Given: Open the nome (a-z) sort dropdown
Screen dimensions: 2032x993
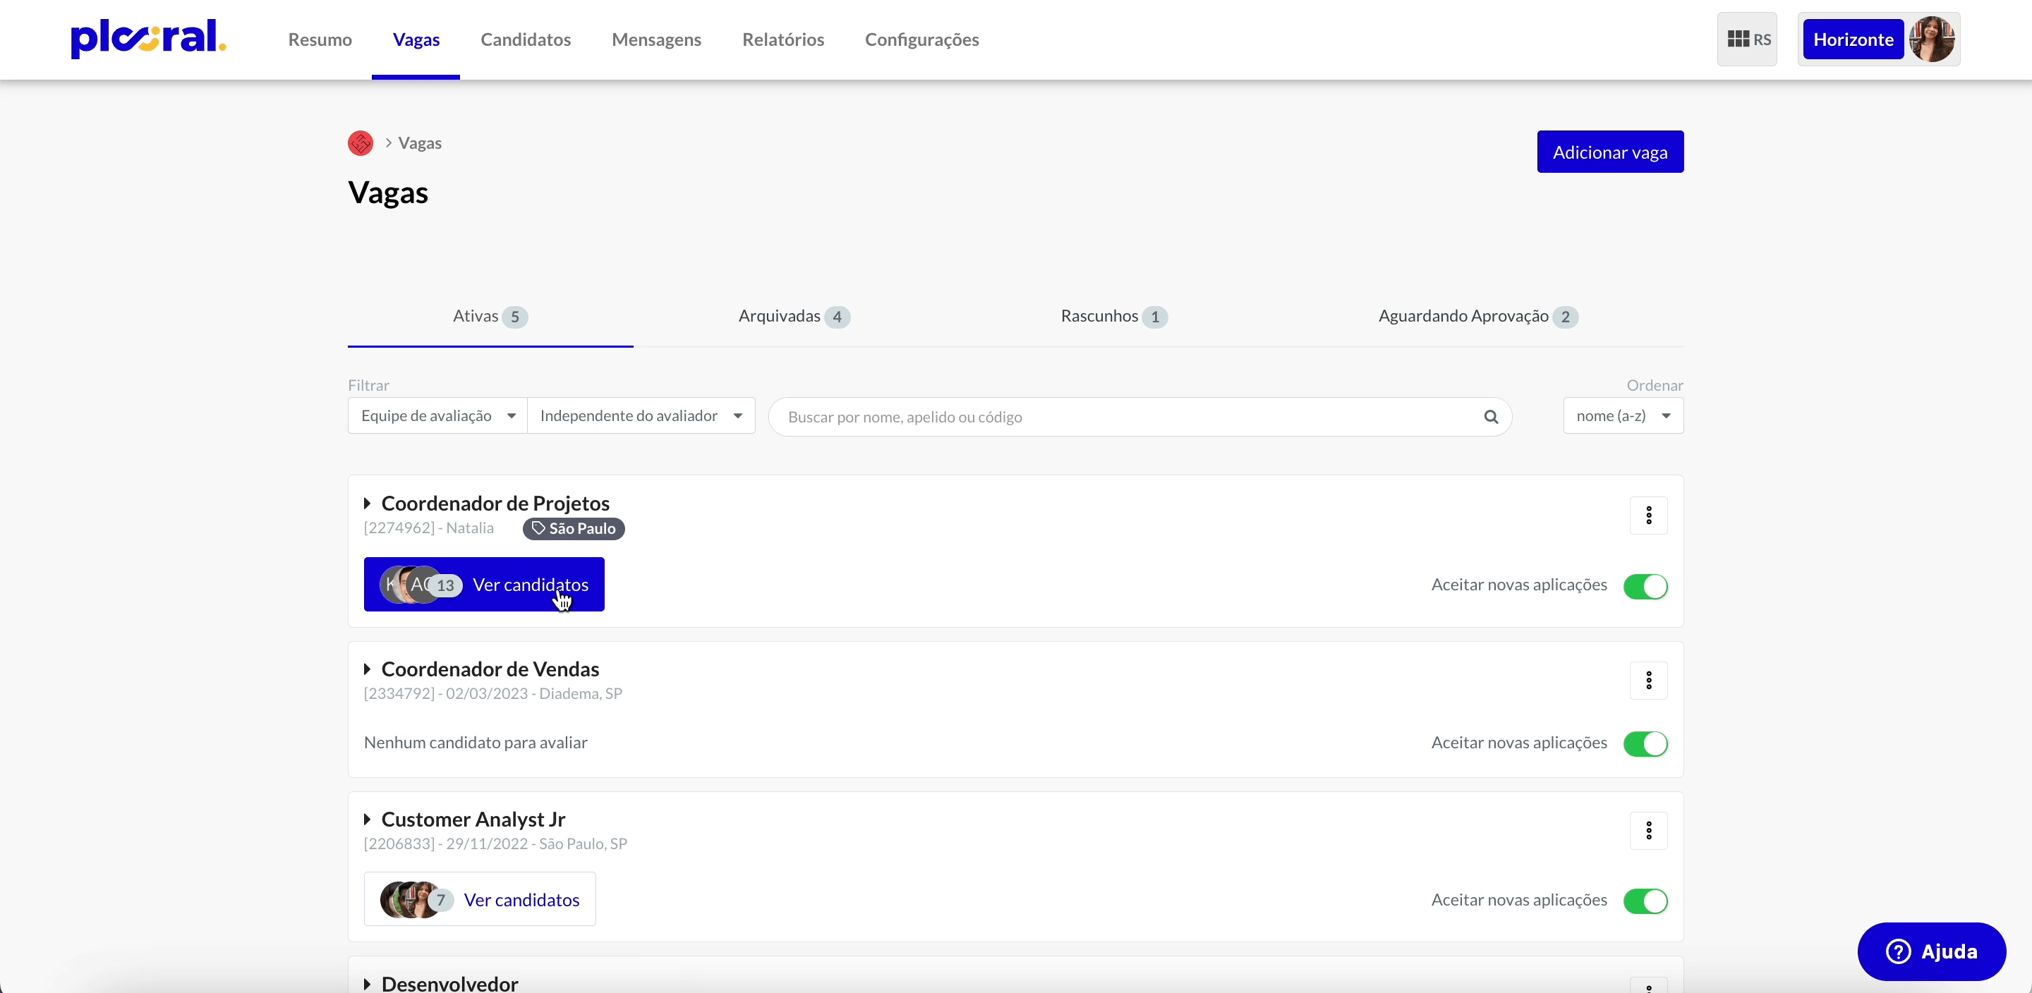Looking at the screenshot, I should (x=1623, y=415).
